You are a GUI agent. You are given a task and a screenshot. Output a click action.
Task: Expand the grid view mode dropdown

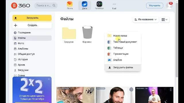point(165,19)
